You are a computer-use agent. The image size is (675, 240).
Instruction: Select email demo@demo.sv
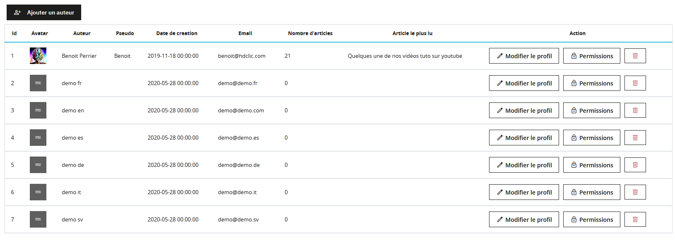(239, 219)
